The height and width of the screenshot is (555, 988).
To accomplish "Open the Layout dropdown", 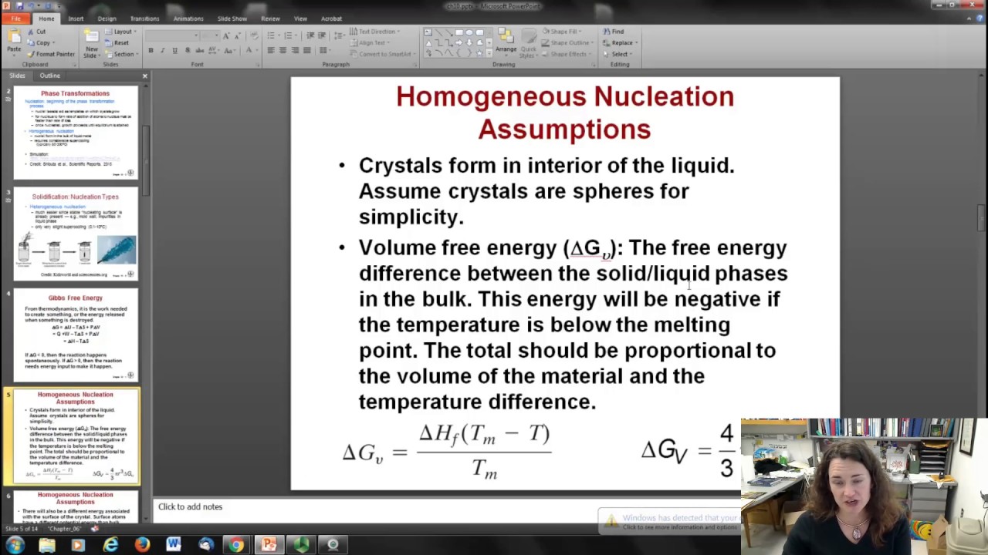I will click(x=121, y=32).
